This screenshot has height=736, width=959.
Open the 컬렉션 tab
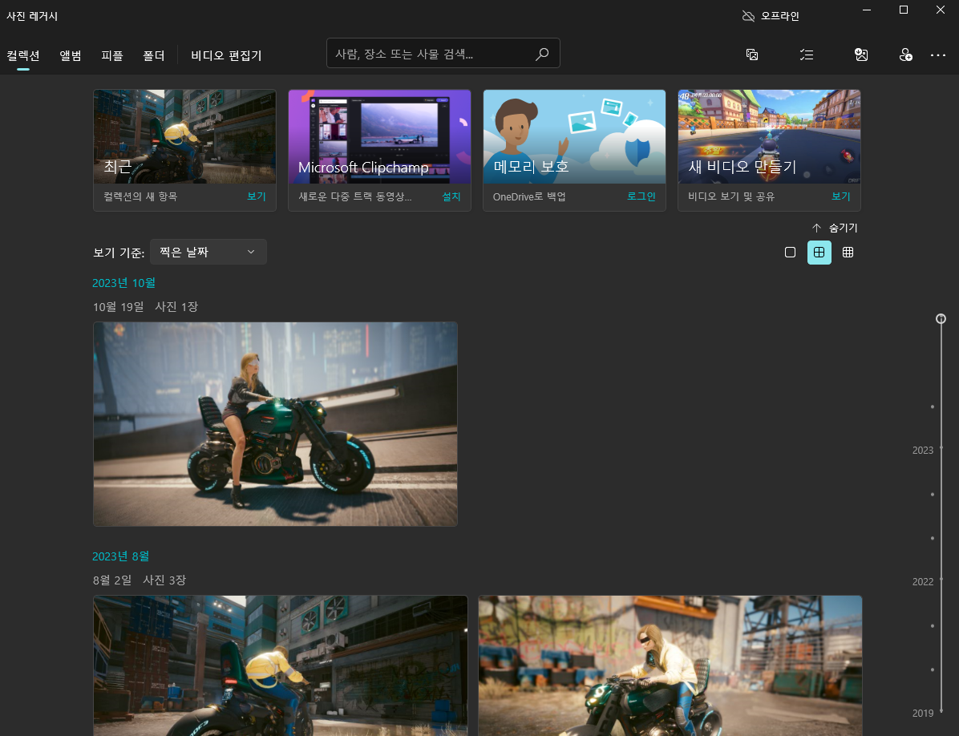[x=23, y=55]
